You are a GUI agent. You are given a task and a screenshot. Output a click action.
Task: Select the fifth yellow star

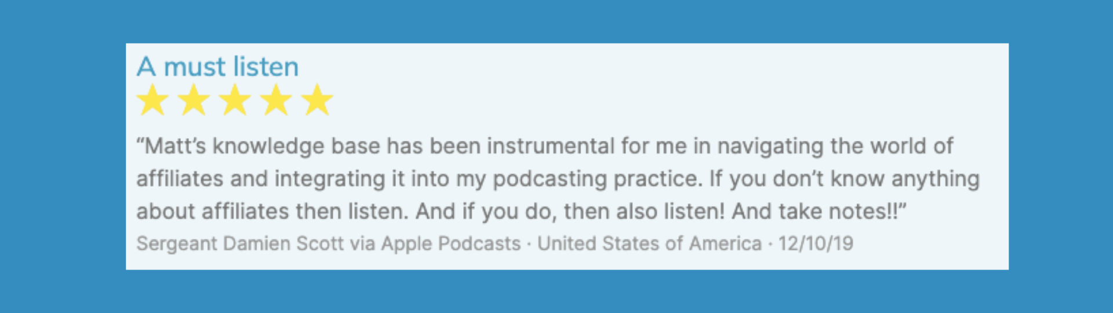(317, 100)
